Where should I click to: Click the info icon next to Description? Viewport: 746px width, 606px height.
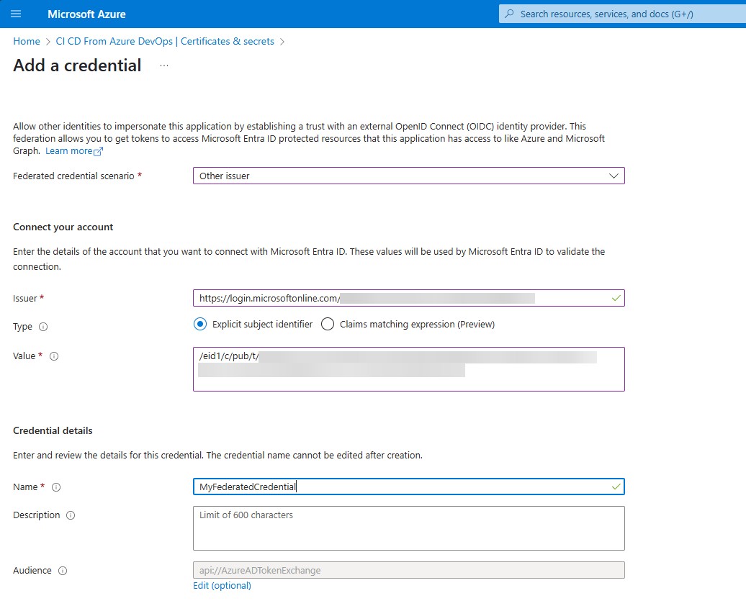(71, 515)
